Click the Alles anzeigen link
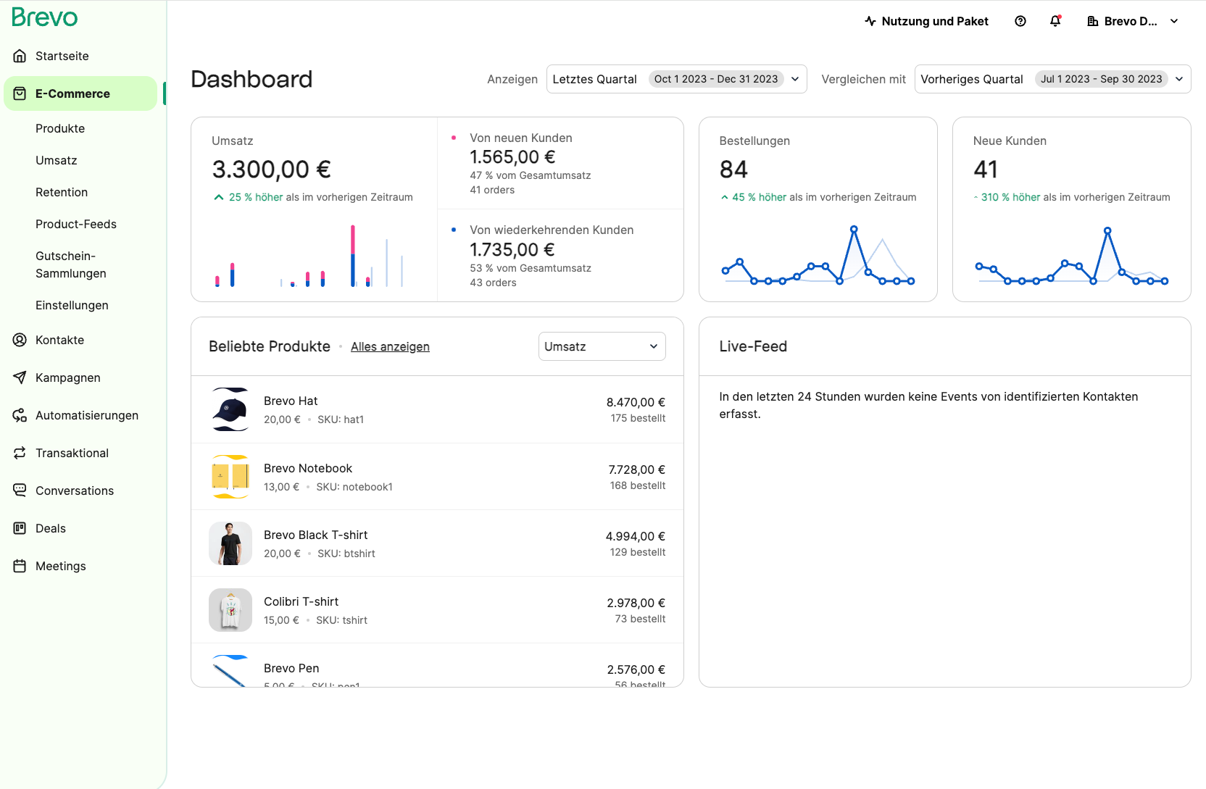 point(390,346)
